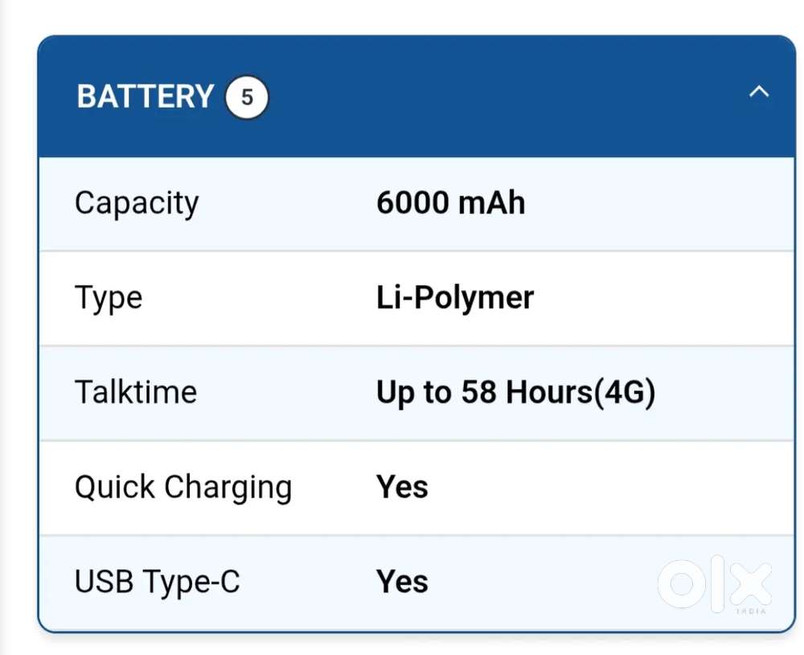
Task: Select the Type specification label
Action: (108, 297)
